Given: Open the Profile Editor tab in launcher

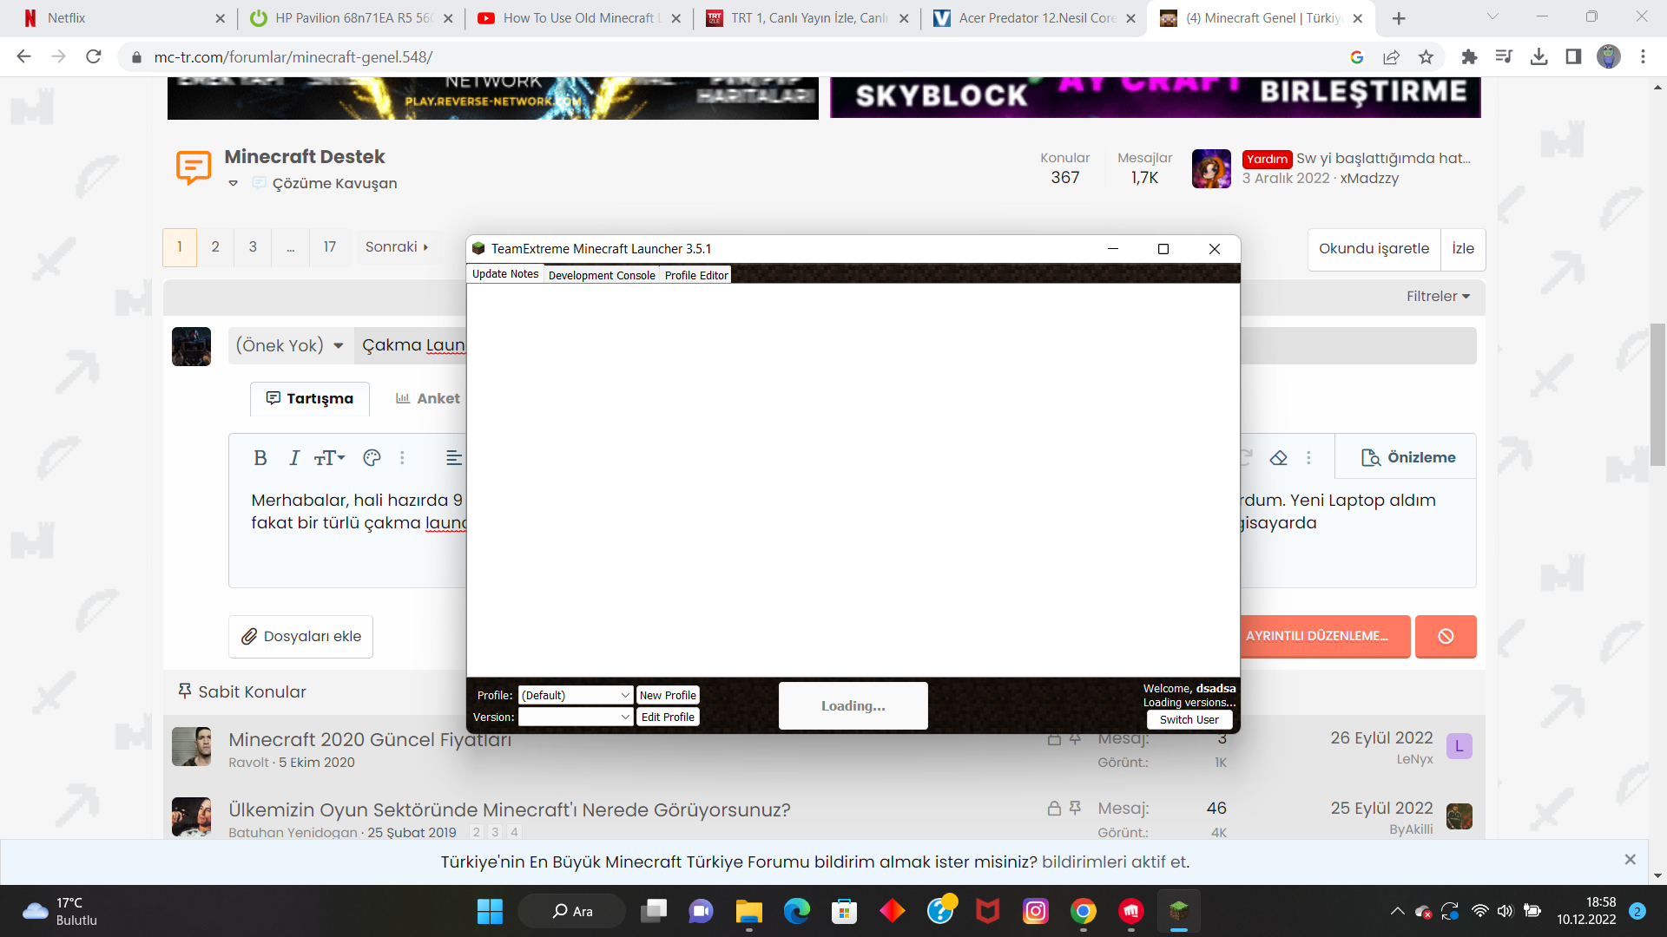Looking at the screenshot, I should pyautogui.click(x=696, y=275).
